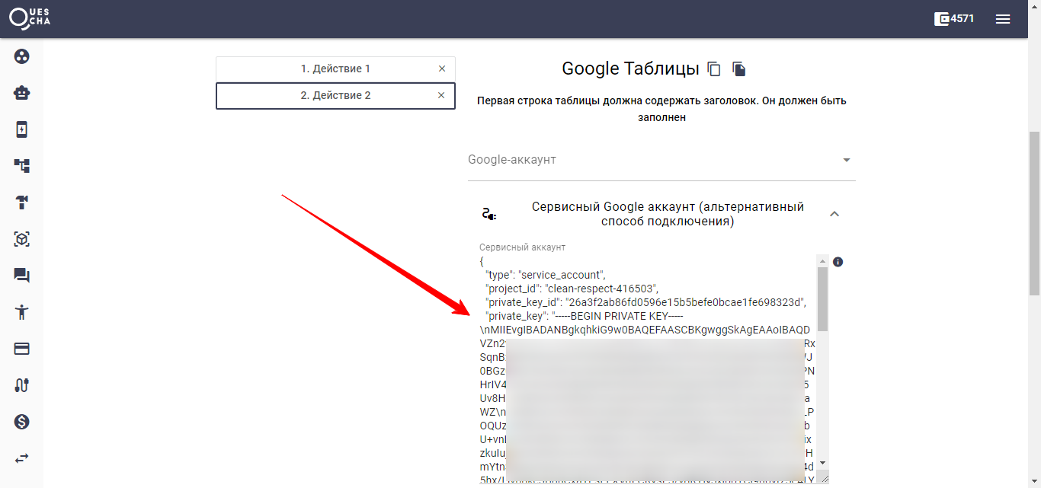Click the hammer tool icon in sidebar
The image size is (1041, 488).
tap(21, 203)
